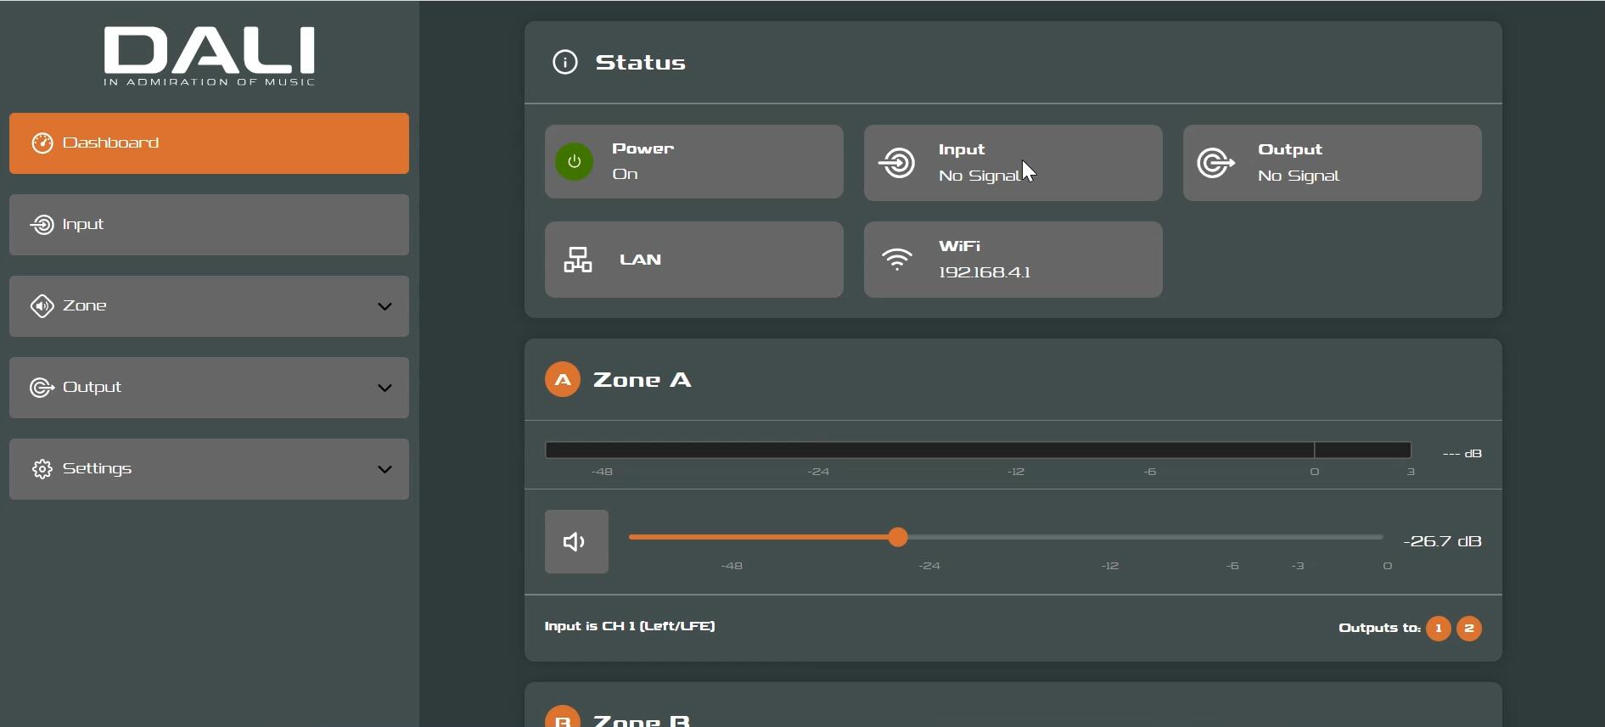
Task: Click the Input signal icon in Status
Action: pos(896,162)
